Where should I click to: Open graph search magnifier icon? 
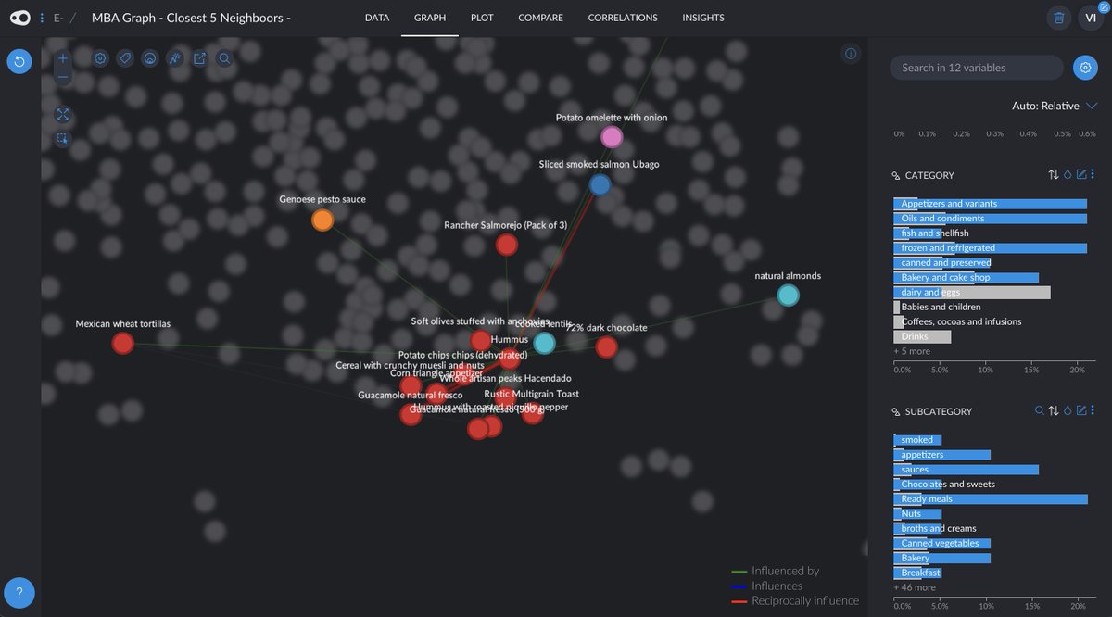224,58
